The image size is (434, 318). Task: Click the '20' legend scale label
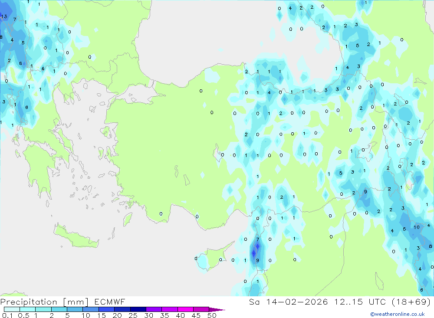(x=117, y=315)
